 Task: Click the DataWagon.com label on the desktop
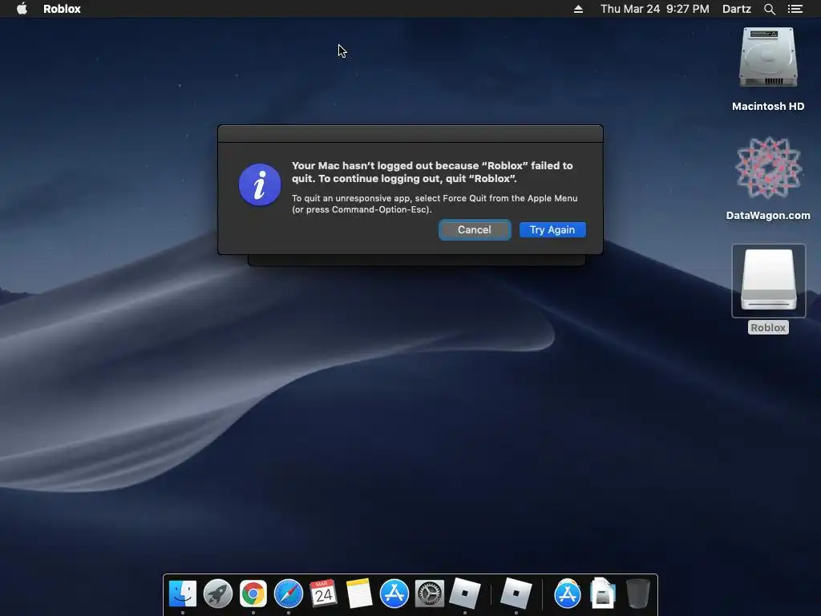768,215
